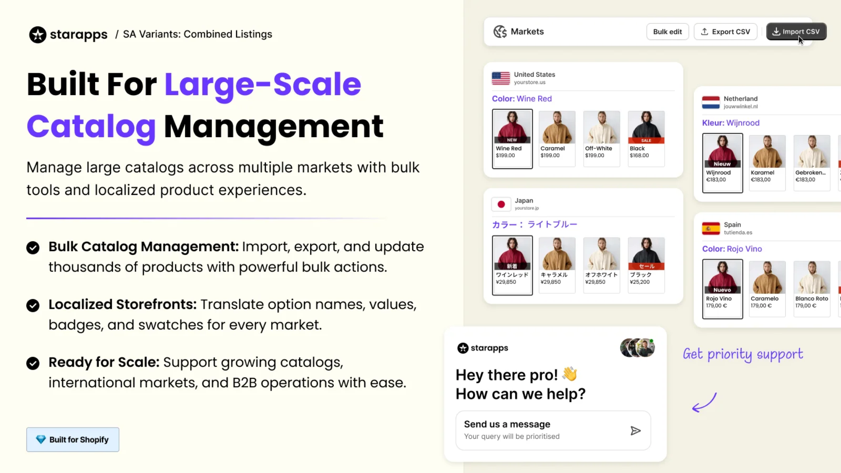841x473 pixels.
Task: Click the send message arrow icon
Action: [635, 431]
